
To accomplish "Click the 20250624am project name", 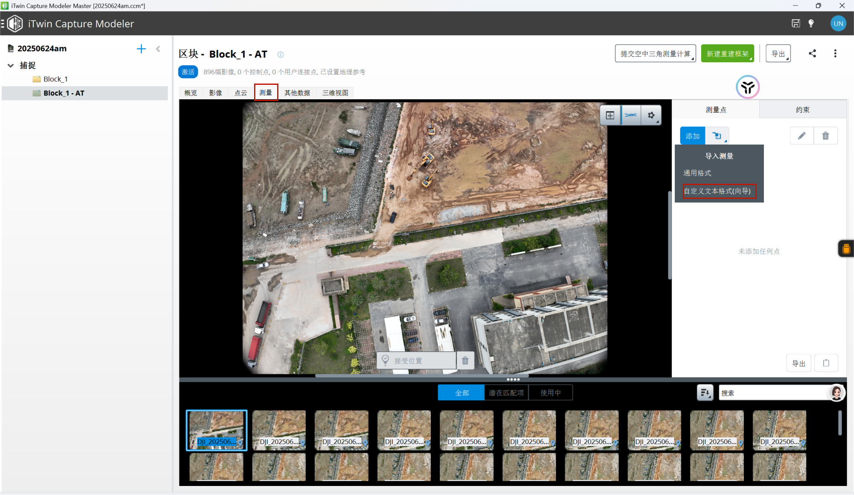I will tap(42, 49).
